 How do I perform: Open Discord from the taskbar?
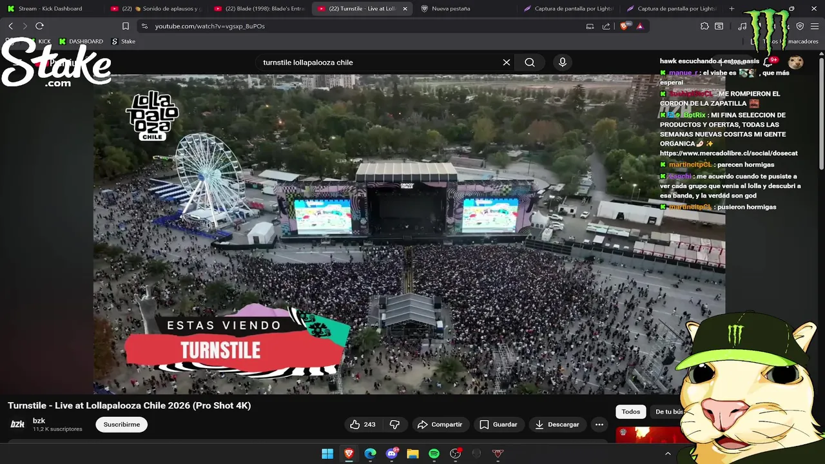coord(391,454)
